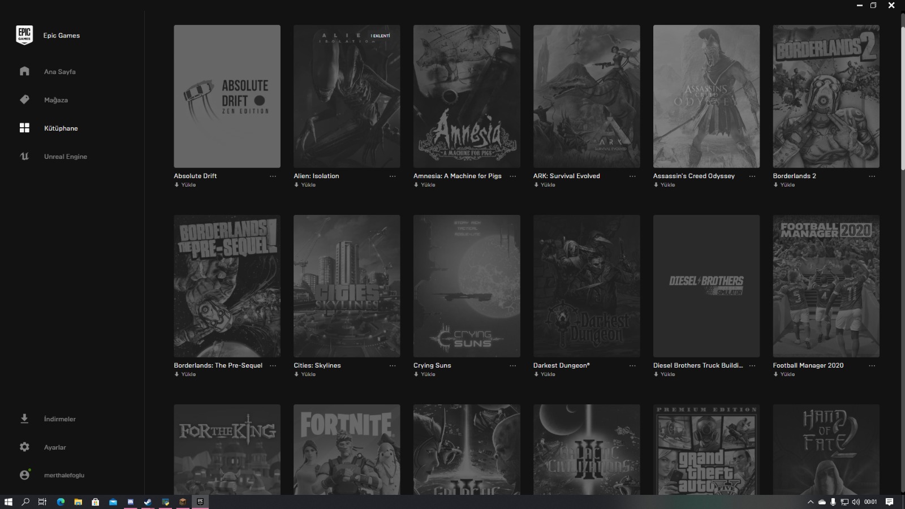The image size is (905, 509).
Task: Open more options for Darkest Dungeon
Action: (632, 365)
